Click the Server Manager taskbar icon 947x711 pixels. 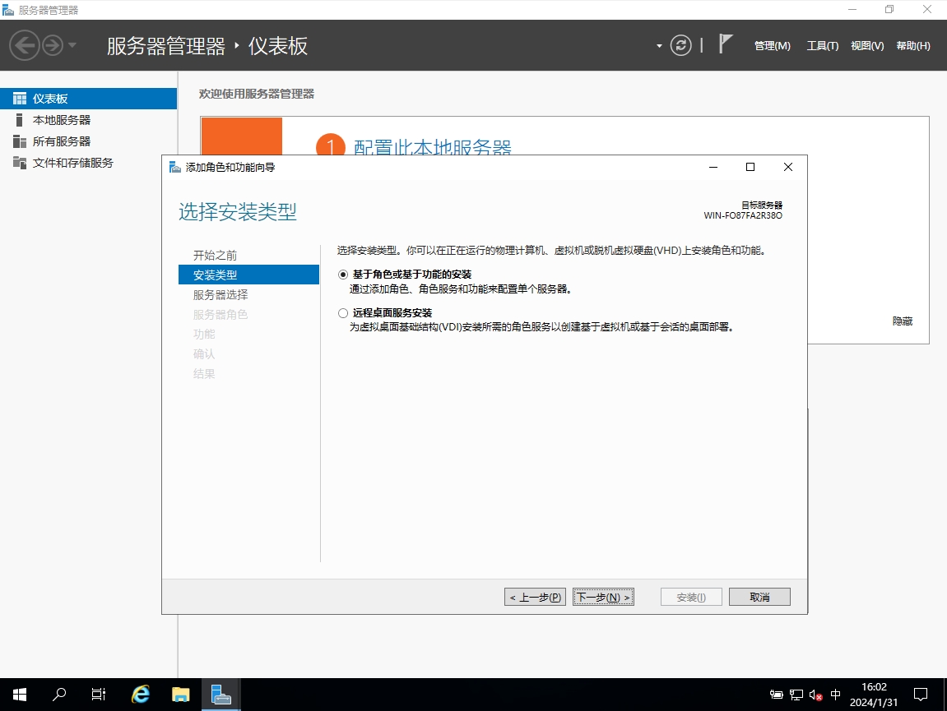point(220,695)
